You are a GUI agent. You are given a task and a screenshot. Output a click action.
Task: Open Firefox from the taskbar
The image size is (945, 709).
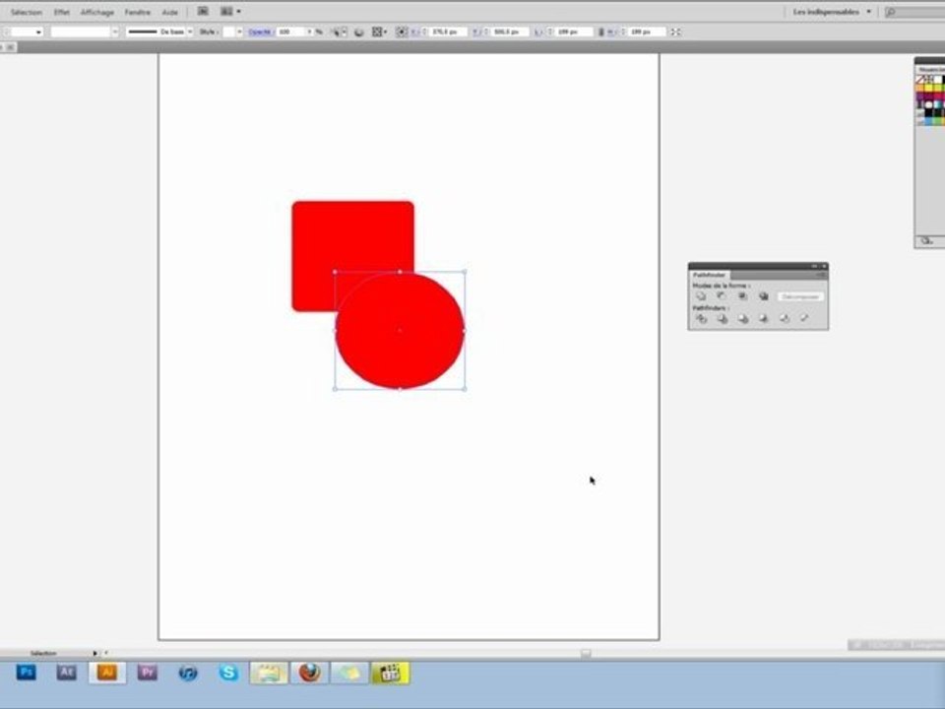(x=309, y=673)
